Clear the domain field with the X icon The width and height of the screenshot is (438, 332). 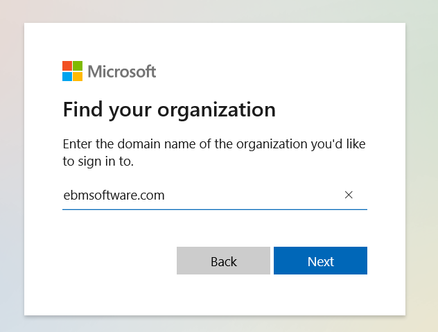[349, 195]
